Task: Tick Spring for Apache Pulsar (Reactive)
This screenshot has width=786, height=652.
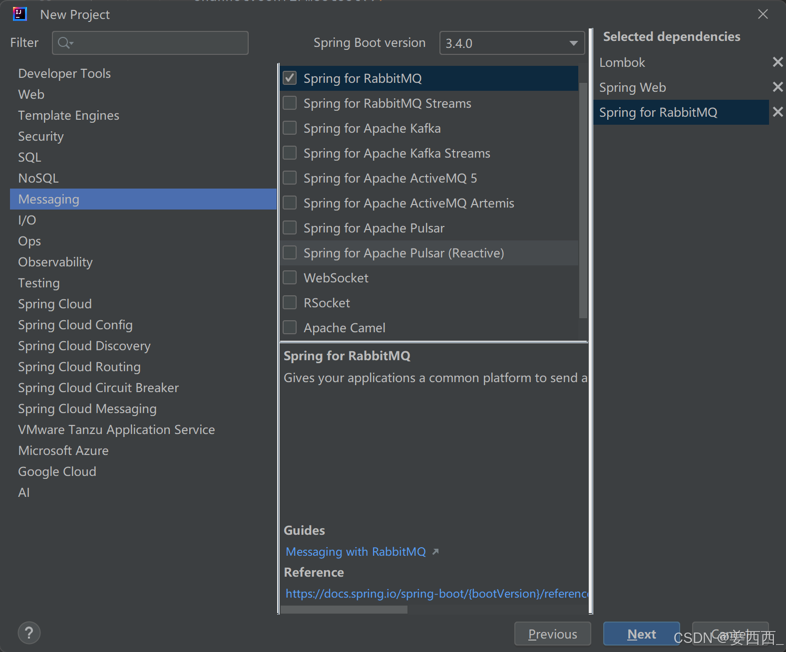Action: pyautogui.click(x=290, y=252)
